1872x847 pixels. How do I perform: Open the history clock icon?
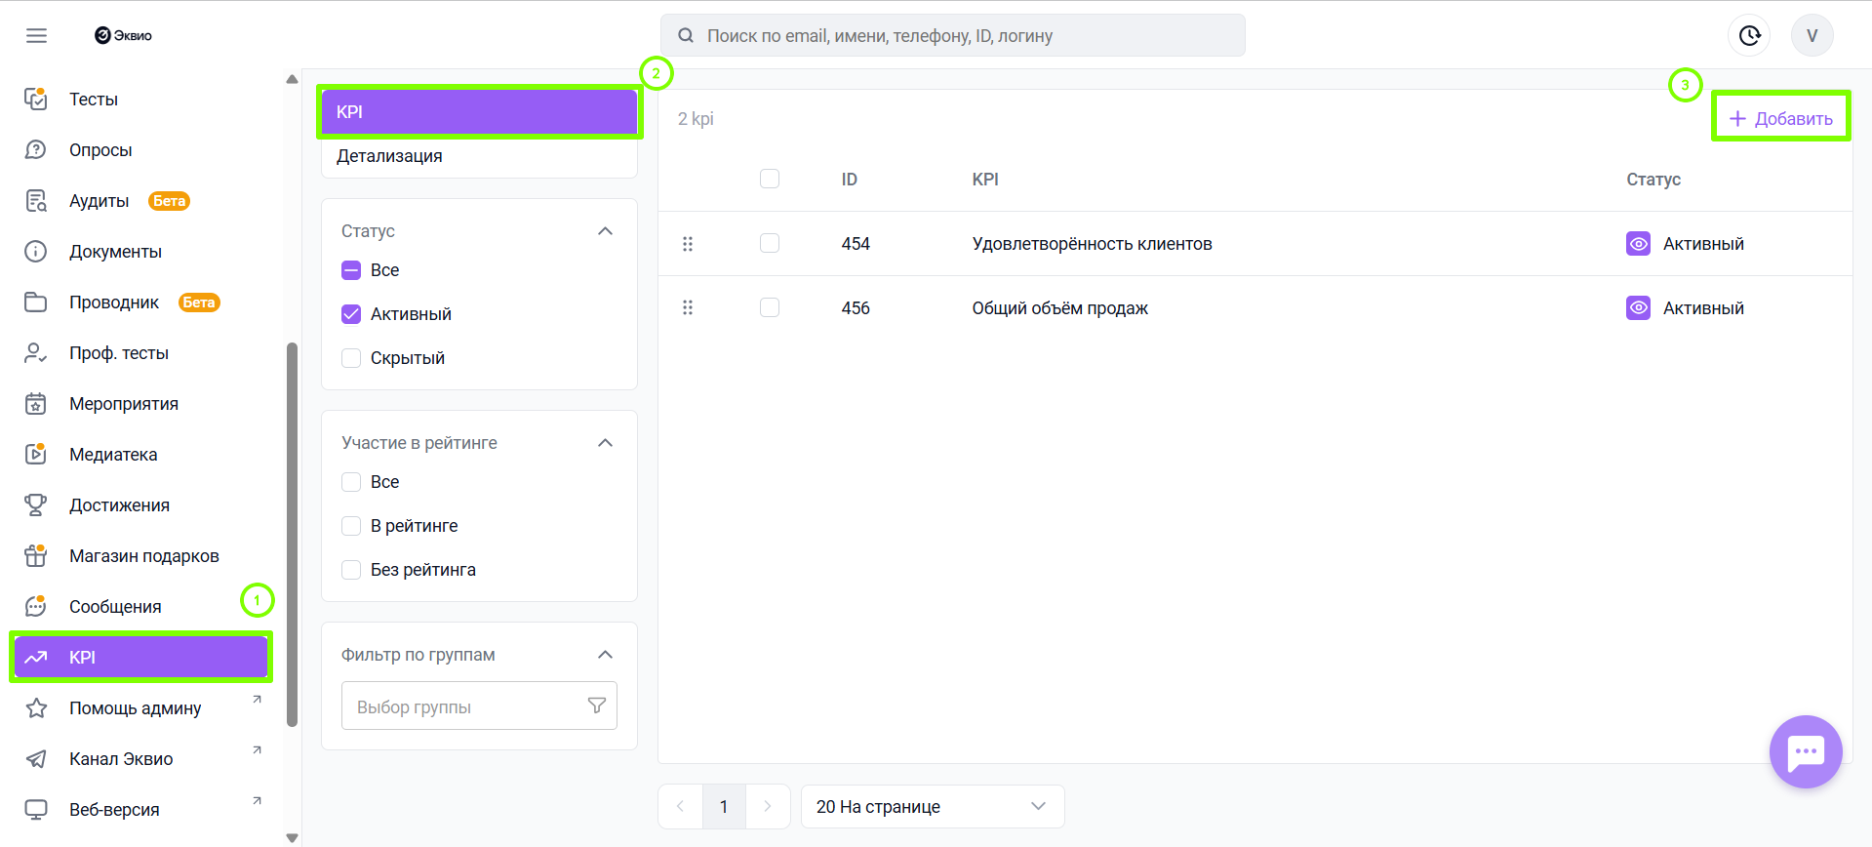click(x=1749, y=36)
